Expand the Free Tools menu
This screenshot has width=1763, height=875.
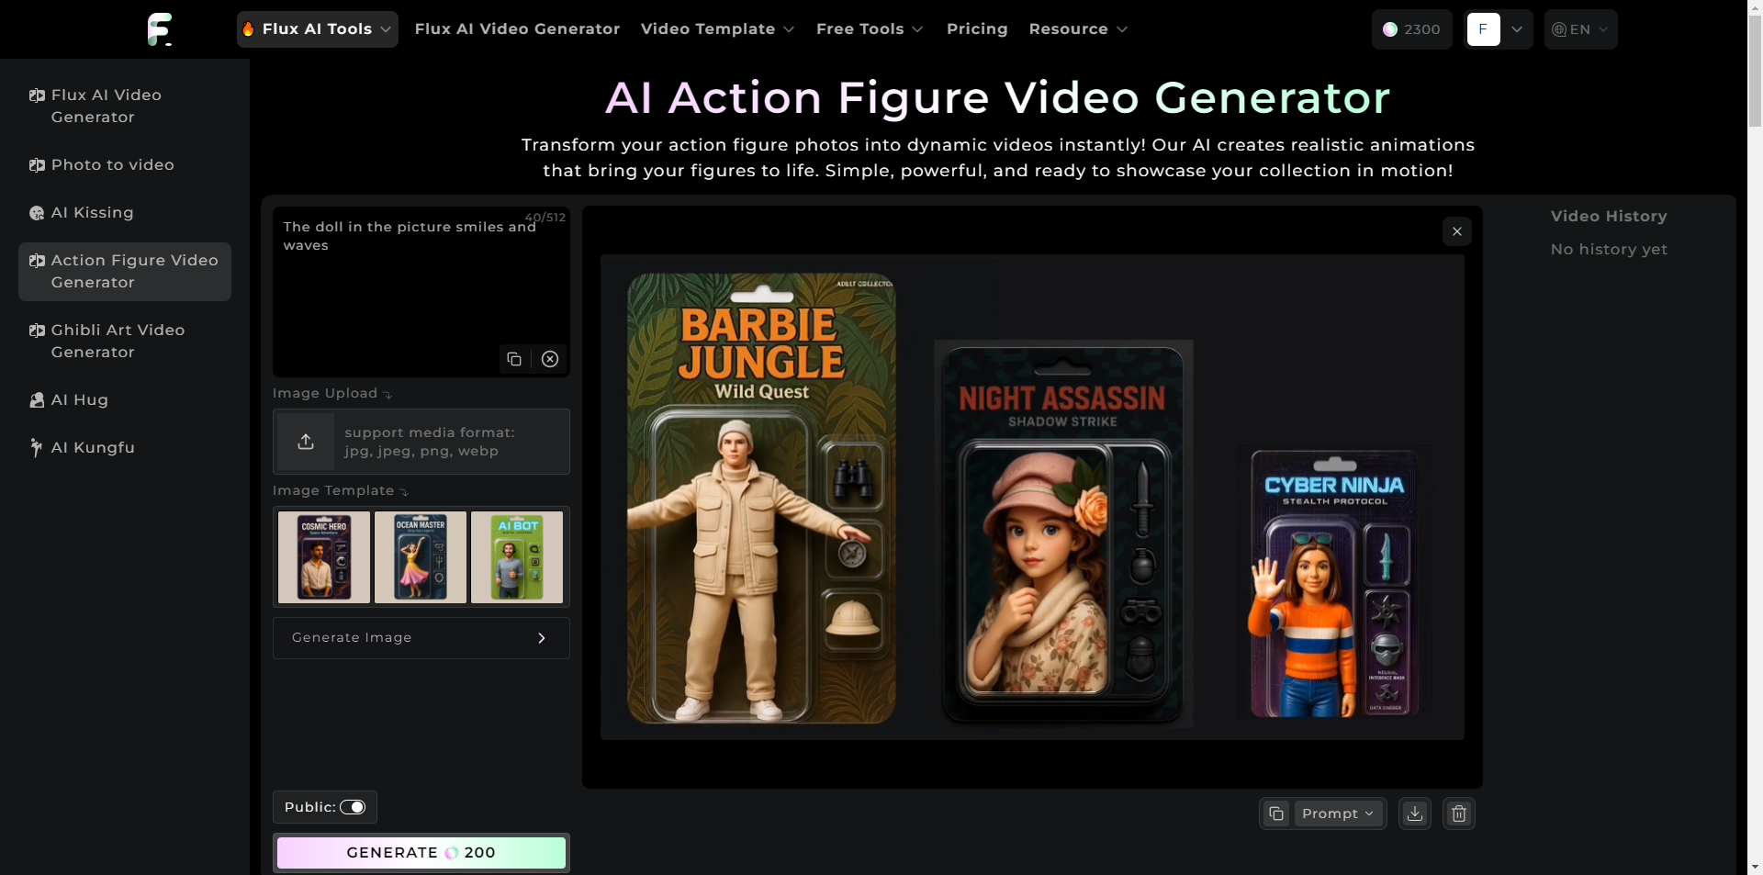[869, 28]
